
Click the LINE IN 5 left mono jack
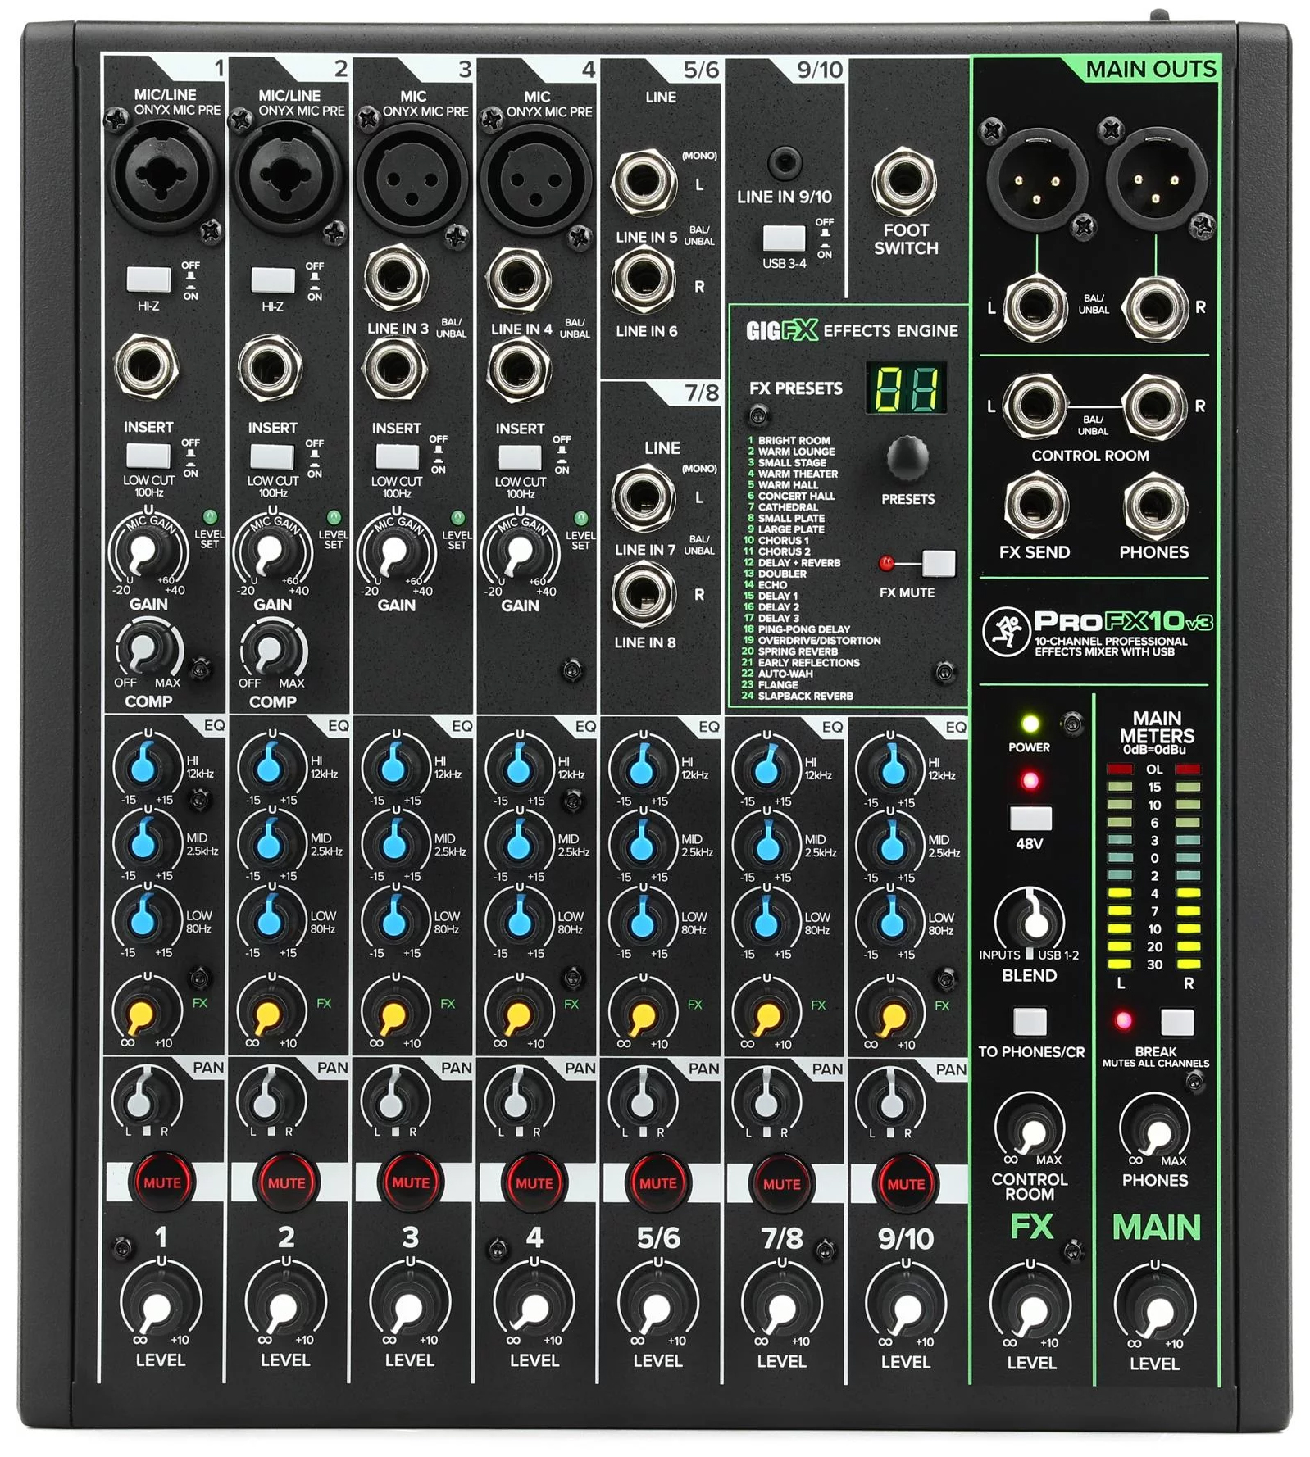point(644,184)
